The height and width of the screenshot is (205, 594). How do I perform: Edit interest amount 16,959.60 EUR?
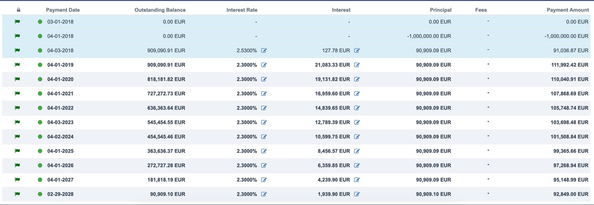point(357,94)
